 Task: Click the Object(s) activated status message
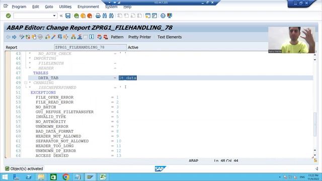point(27,169)
